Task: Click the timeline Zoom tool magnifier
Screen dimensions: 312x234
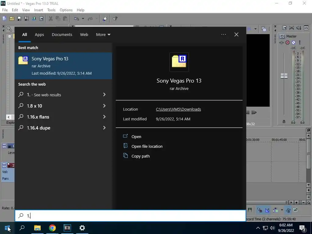Action: pos(309,203)
